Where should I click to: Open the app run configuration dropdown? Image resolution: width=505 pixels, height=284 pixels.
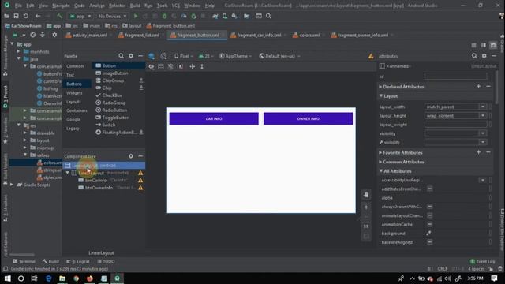click(x=80, y=16)
